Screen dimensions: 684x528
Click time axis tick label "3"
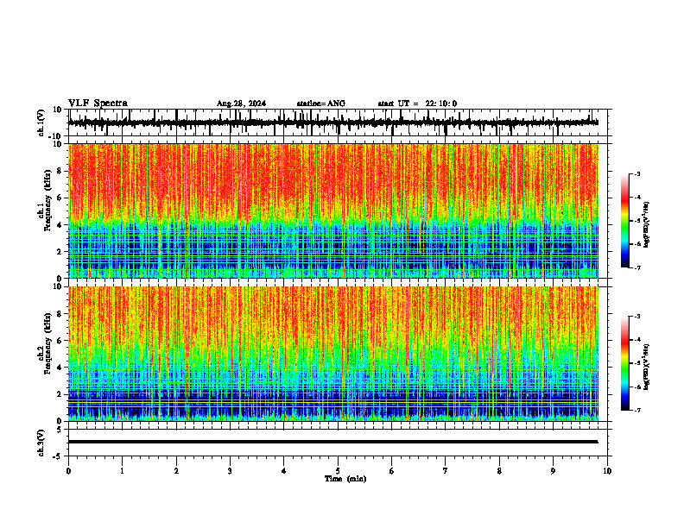pos(230,471)
